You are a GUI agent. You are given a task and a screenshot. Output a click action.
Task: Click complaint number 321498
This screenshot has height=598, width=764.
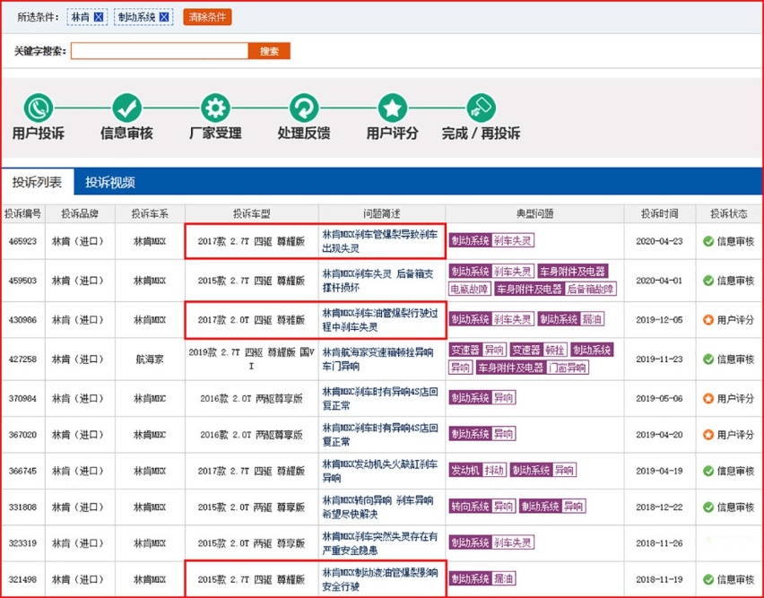[x=22, y=579]
